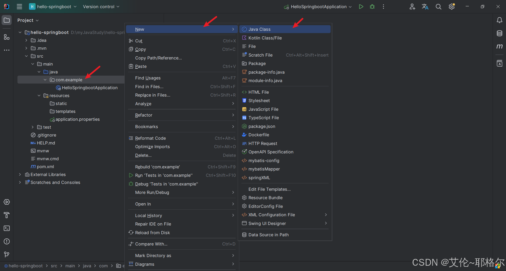
Task: Open the Version control dropdown
Action: pos(101,7)
